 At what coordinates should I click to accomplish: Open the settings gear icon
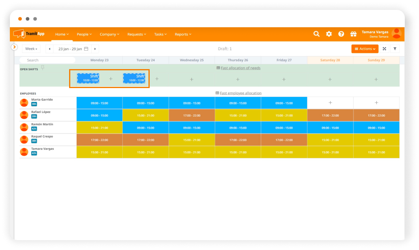click(x=329, y=34)
